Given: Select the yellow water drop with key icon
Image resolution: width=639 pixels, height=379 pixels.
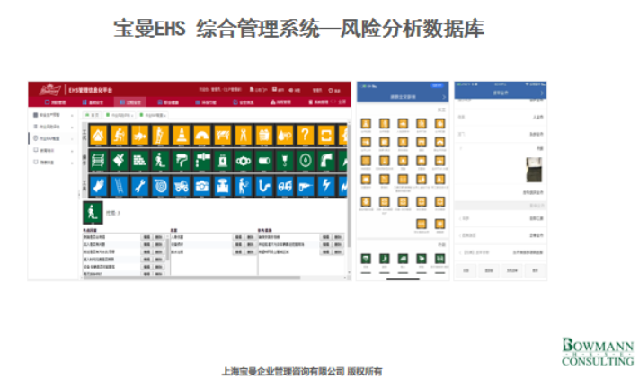Looking at the screenshot, I should point(285,135).
